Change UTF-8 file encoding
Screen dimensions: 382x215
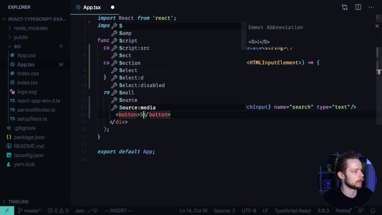click(249, 211)
